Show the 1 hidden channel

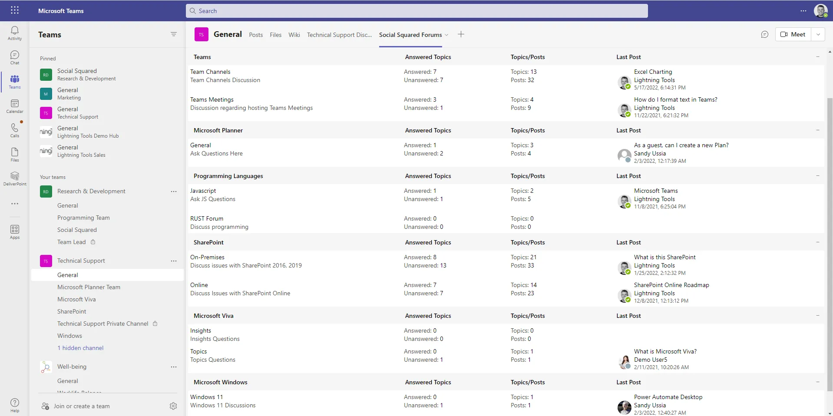click(x=80, y=347)
